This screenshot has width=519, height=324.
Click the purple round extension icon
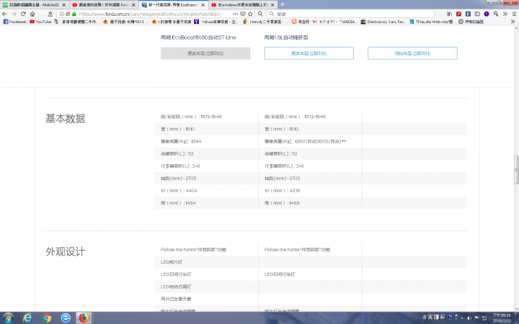[487, 14]
